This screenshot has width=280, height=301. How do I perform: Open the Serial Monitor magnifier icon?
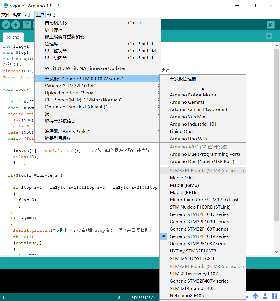[270, 25]
